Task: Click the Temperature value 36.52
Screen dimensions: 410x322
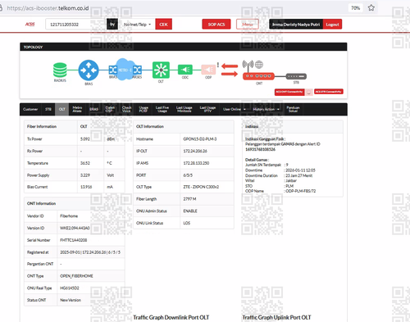Action: [85, 163]
